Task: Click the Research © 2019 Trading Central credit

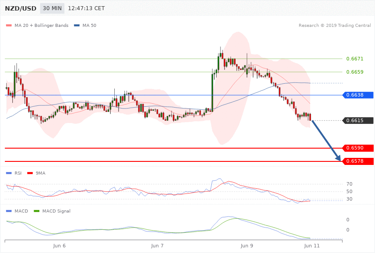Action: click(x=334, y=25)
